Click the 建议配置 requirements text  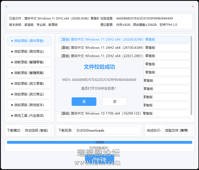coord(147,25)
